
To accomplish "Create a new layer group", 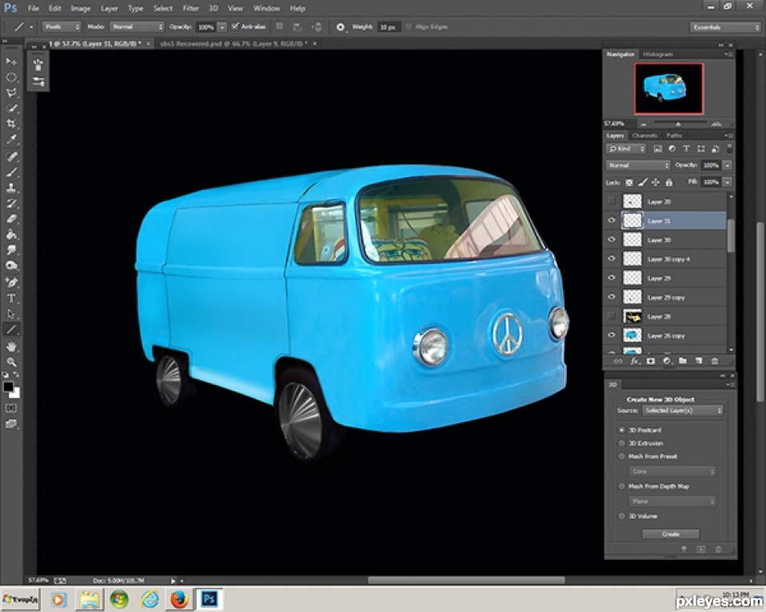I will coord(683,361).
